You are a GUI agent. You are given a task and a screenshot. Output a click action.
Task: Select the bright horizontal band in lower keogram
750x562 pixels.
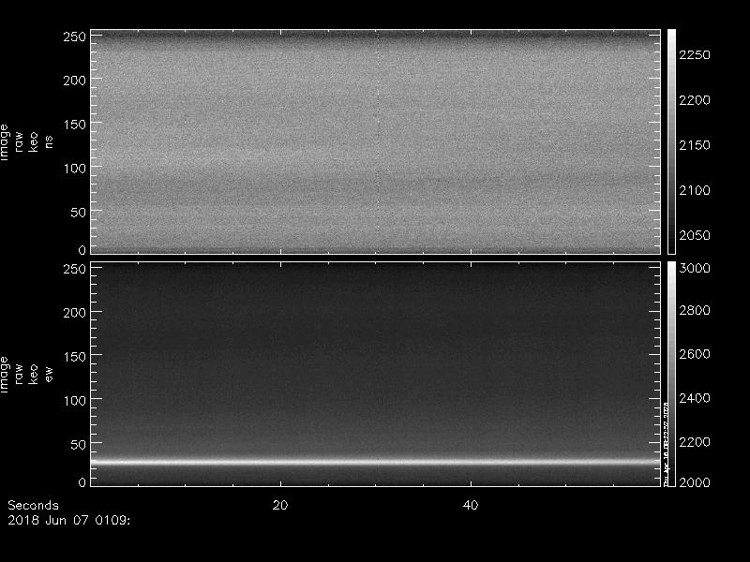point(375,462)
